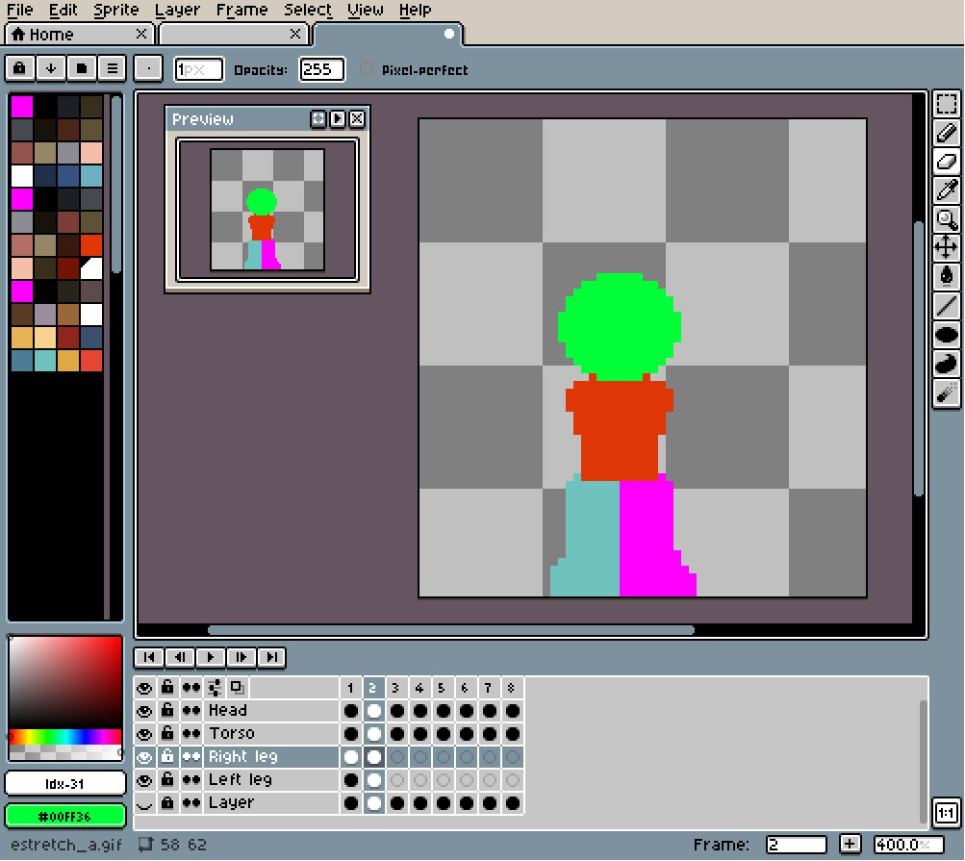Select the Zoom magnifier tool
This screenshot has height=861, width=965.
(x=946, y=219)
